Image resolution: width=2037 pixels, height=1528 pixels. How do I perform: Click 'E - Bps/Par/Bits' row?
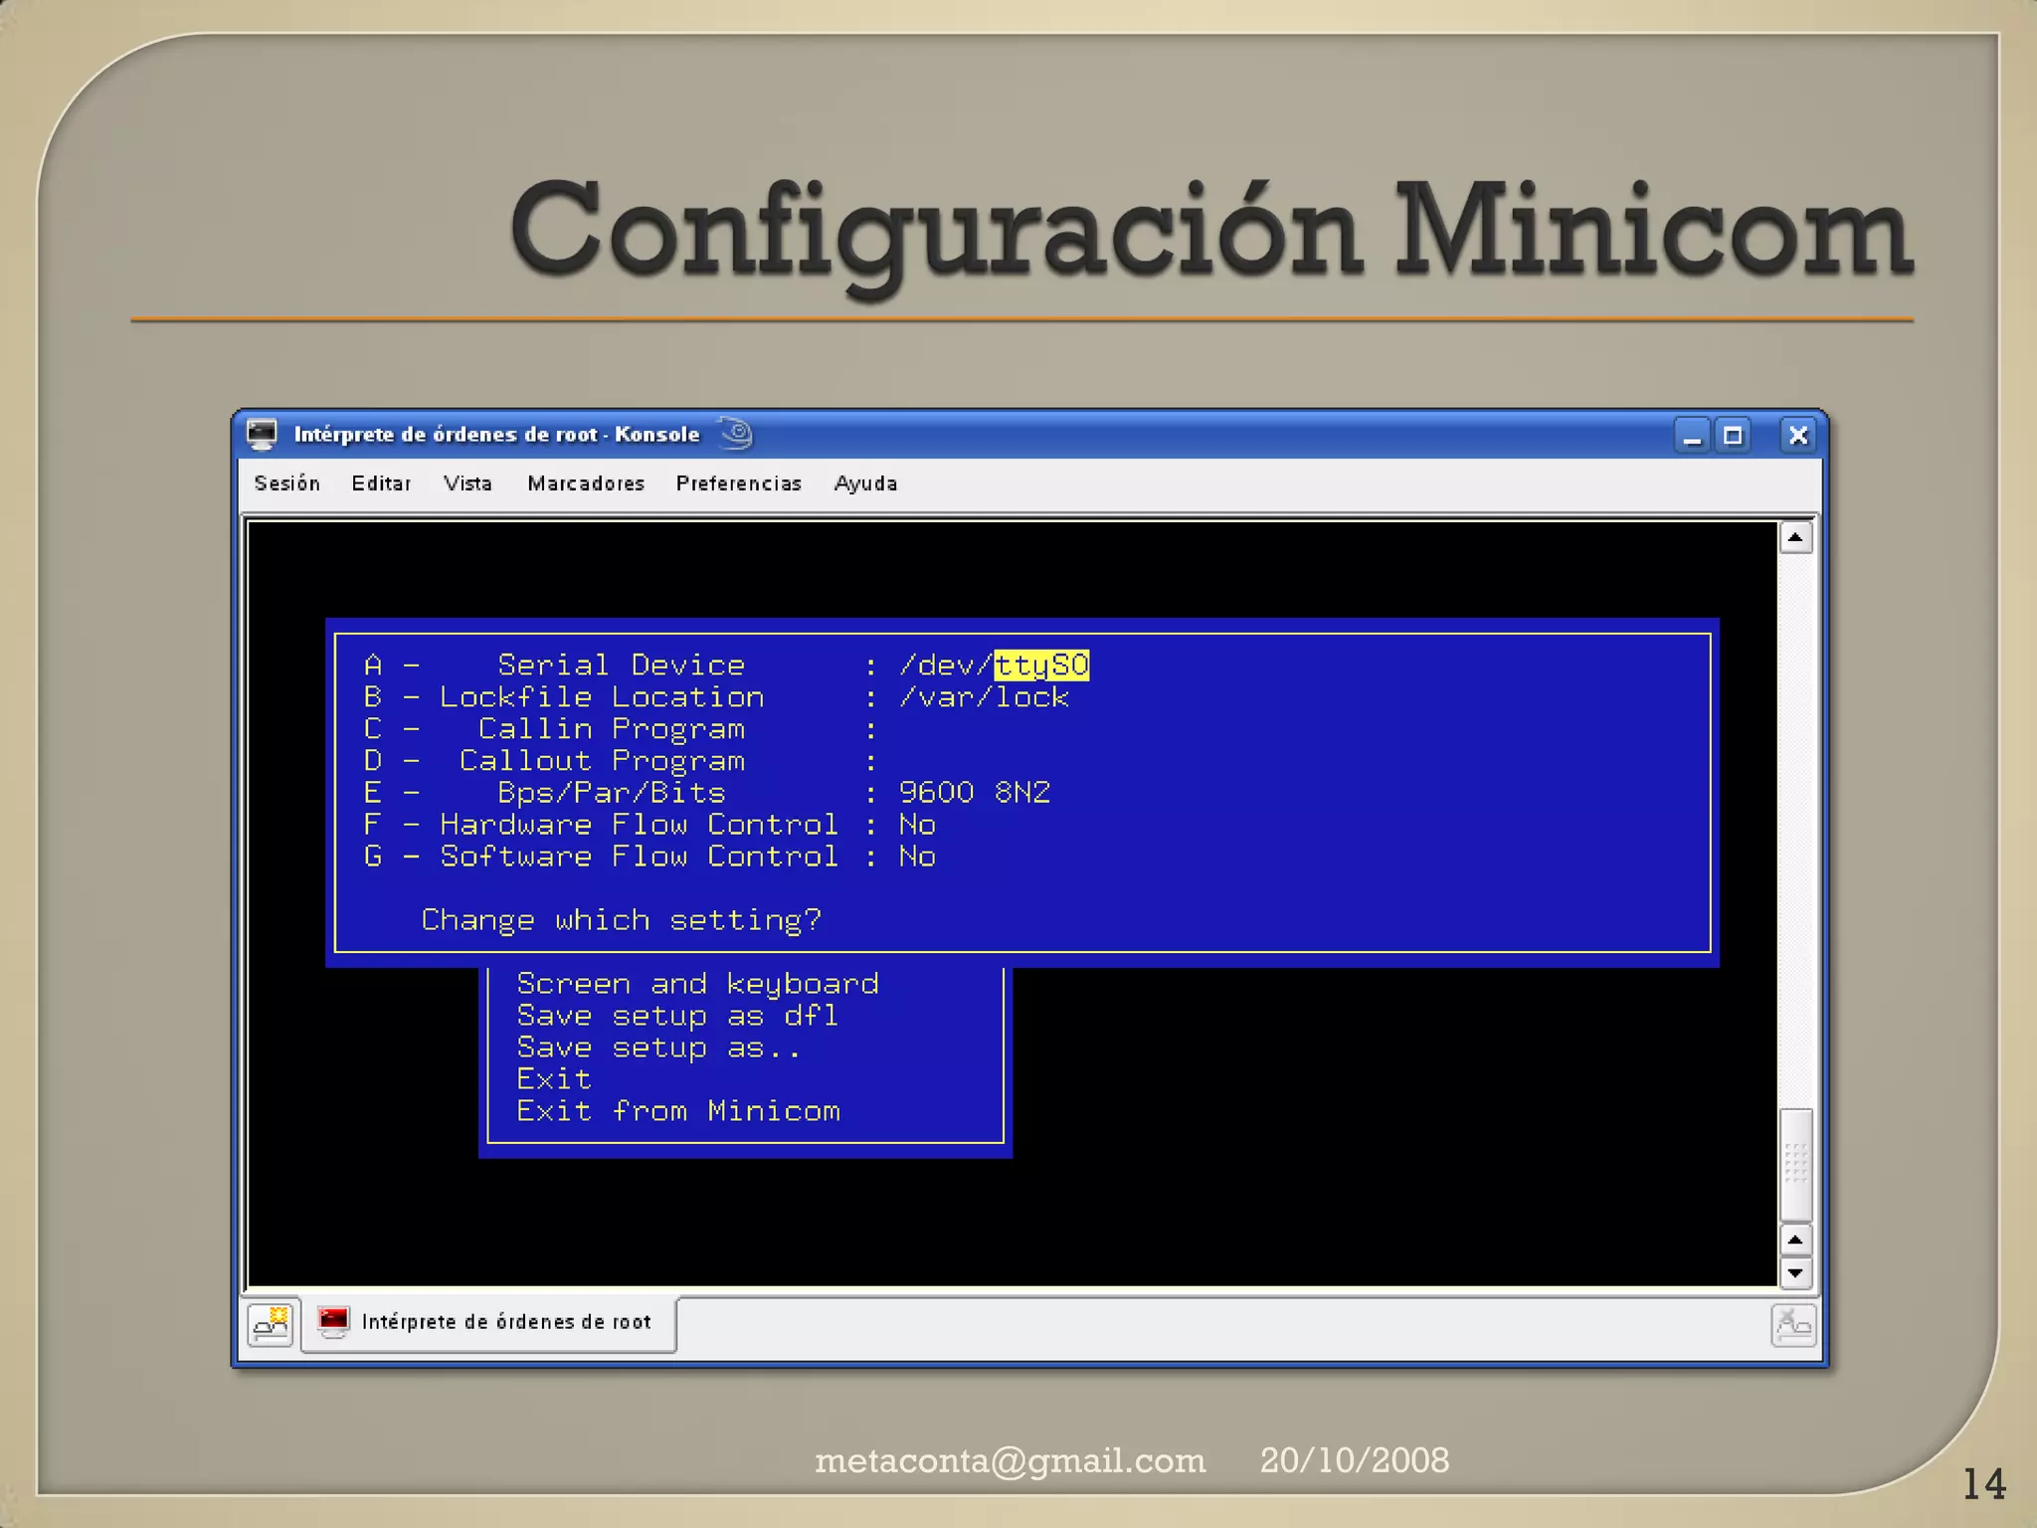[707, 792]
